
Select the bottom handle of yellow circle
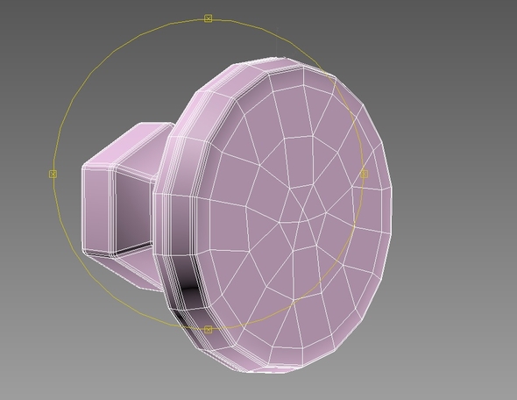(x=208, y=329)
